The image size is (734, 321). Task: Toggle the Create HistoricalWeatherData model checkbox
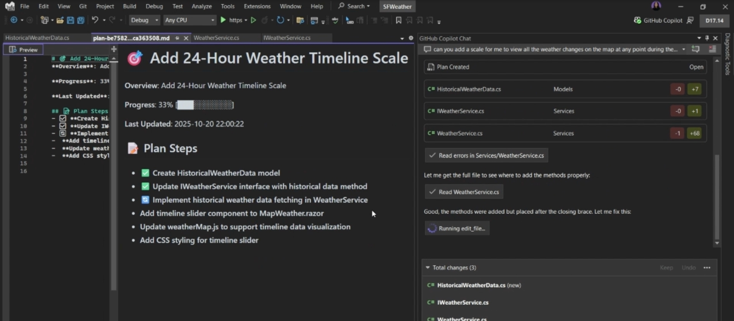point(145,173)
